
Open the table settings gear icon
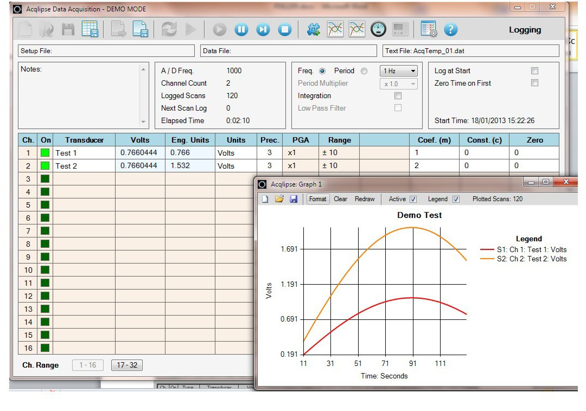(x=429, y=30)
